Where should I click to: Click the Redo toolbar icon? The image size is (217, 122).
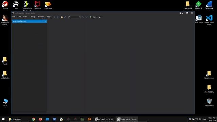click(x=87, y=17)
